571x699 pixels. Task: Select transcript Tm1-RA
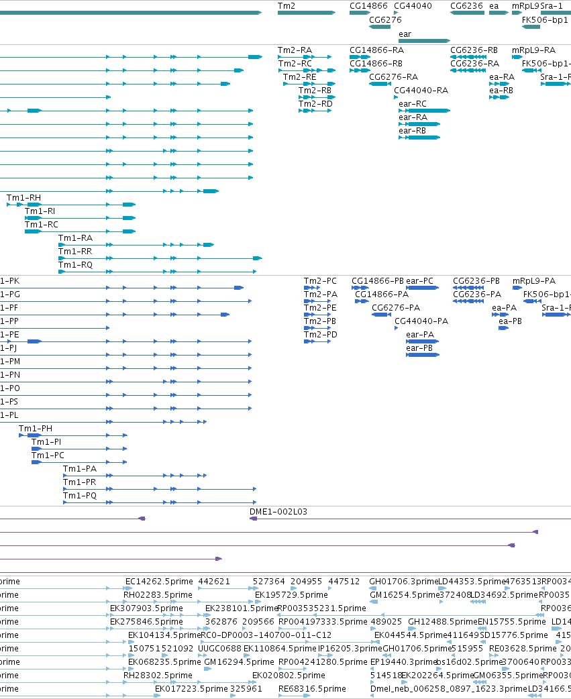(136, 245)
